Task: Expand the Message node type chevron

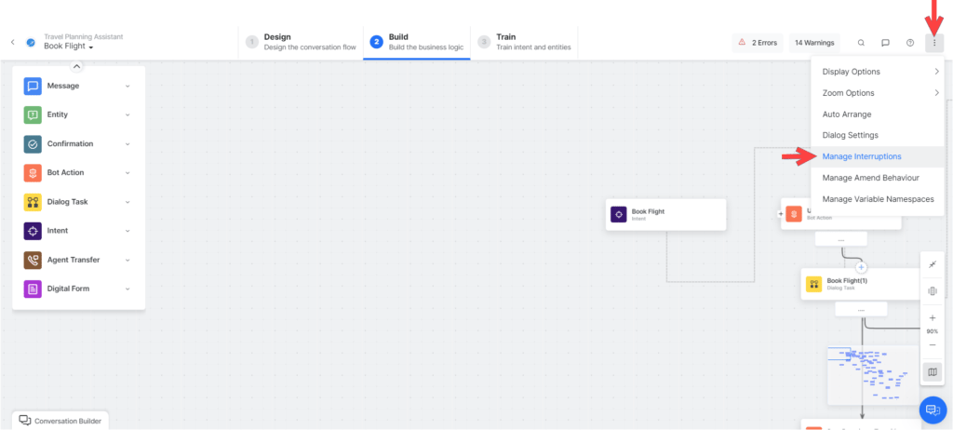Action: [x=128, y=87]
